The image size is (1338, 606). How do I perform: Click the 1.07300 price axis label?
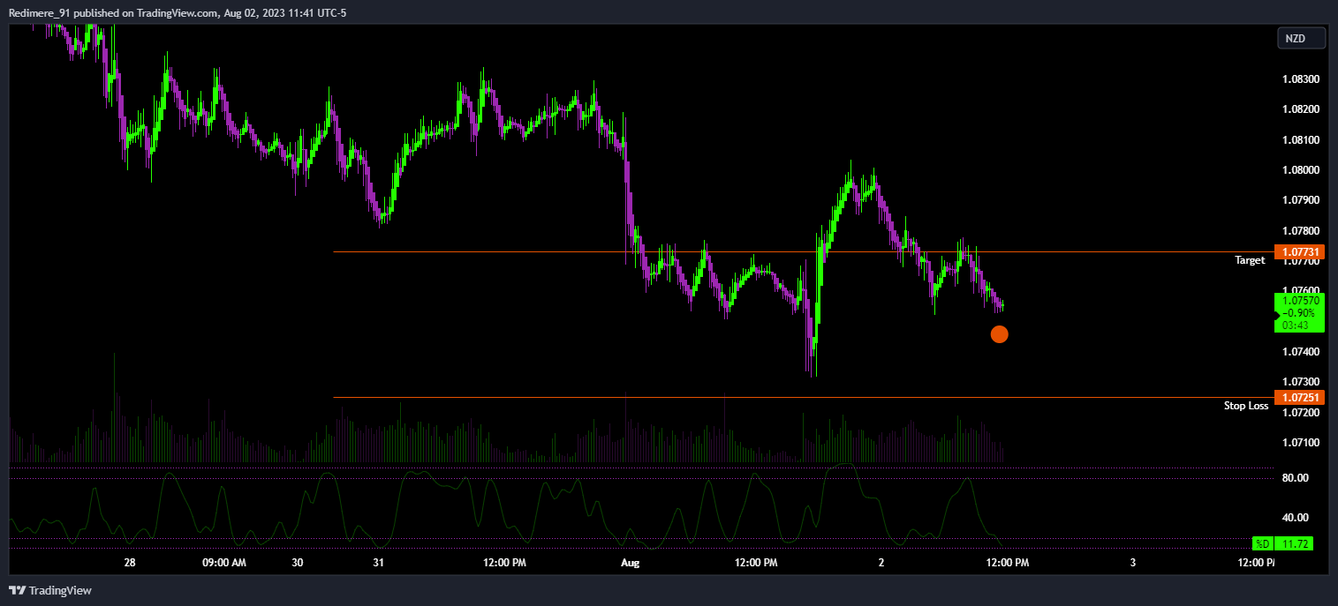click(1300, 382)
